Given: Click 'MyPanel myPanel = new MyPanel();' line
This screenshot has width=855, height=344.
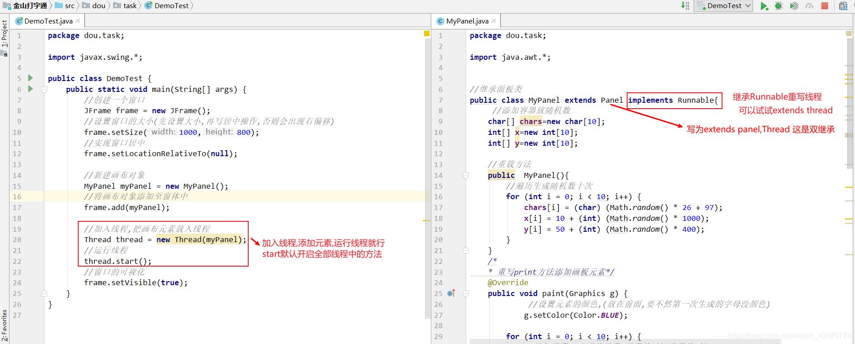Looking at the screenshot, I should pyautogui.click(x=156, y=186).
